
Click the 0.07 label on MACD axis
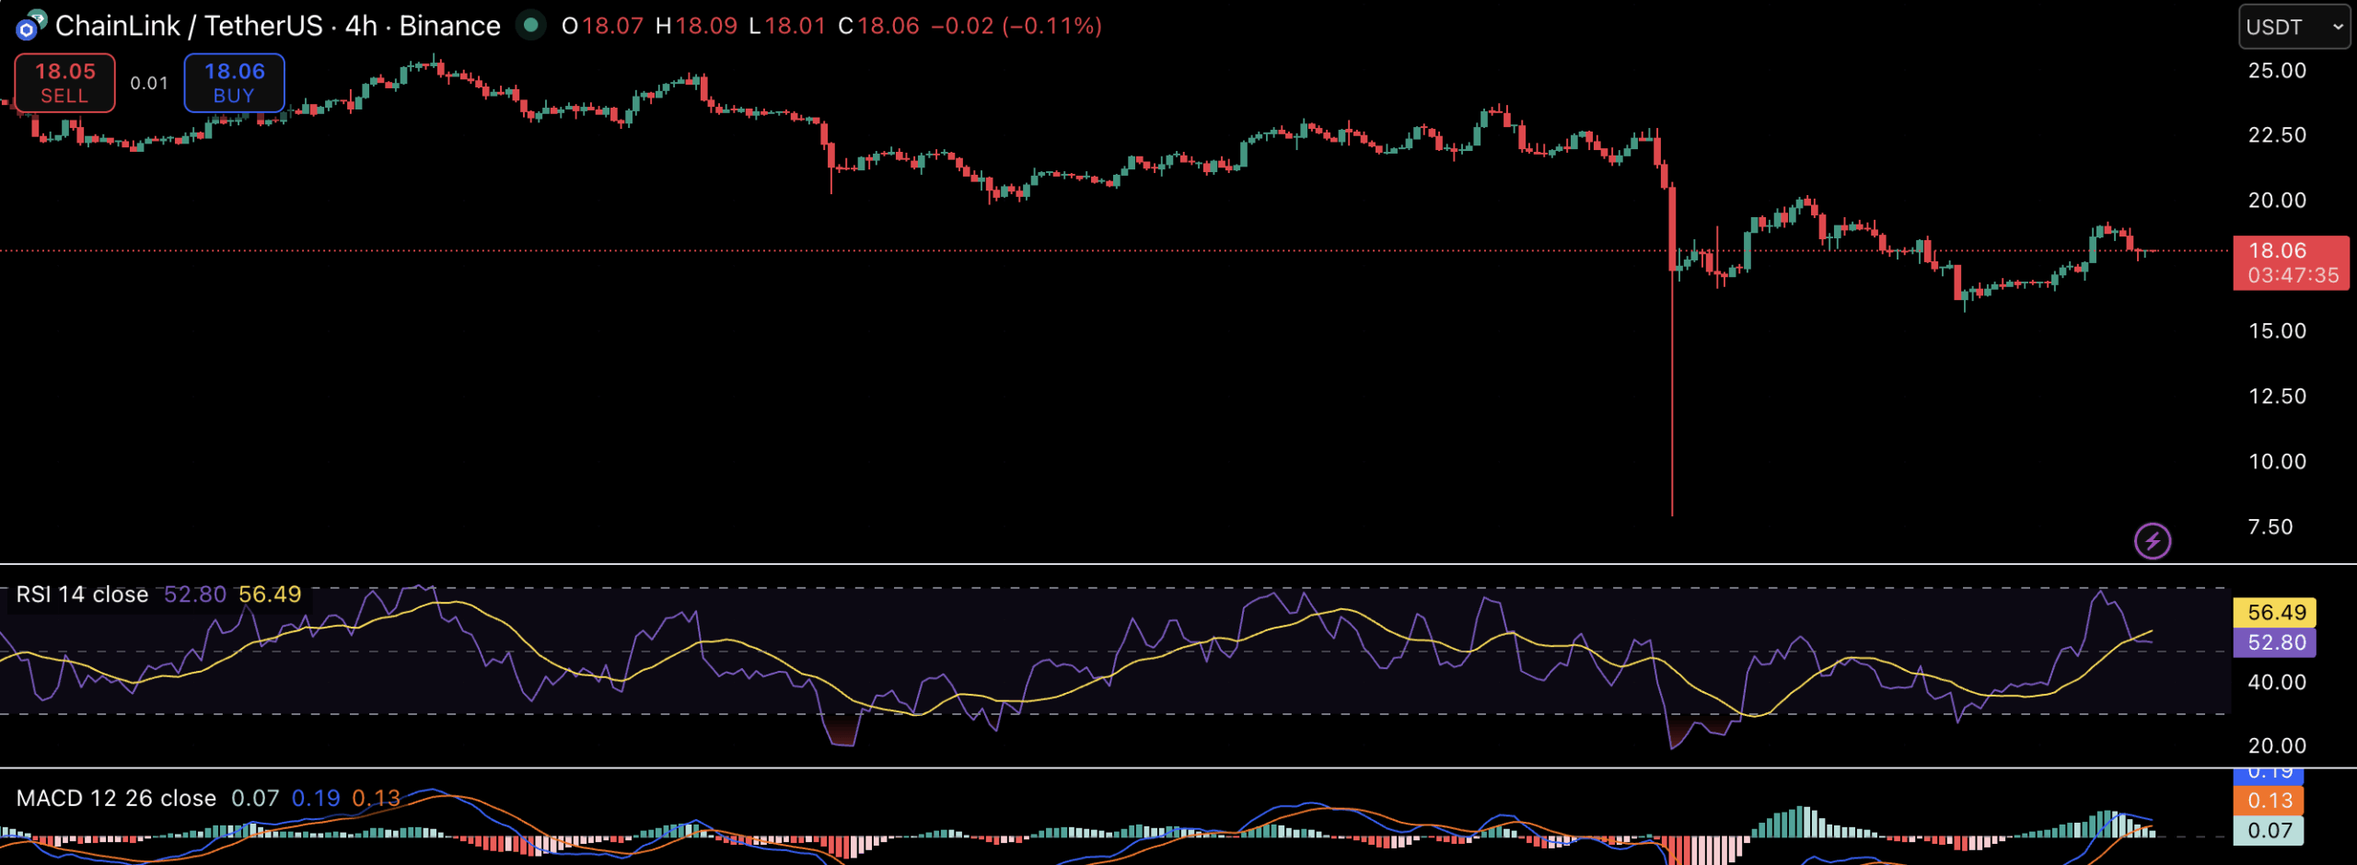coord(2270,831)
